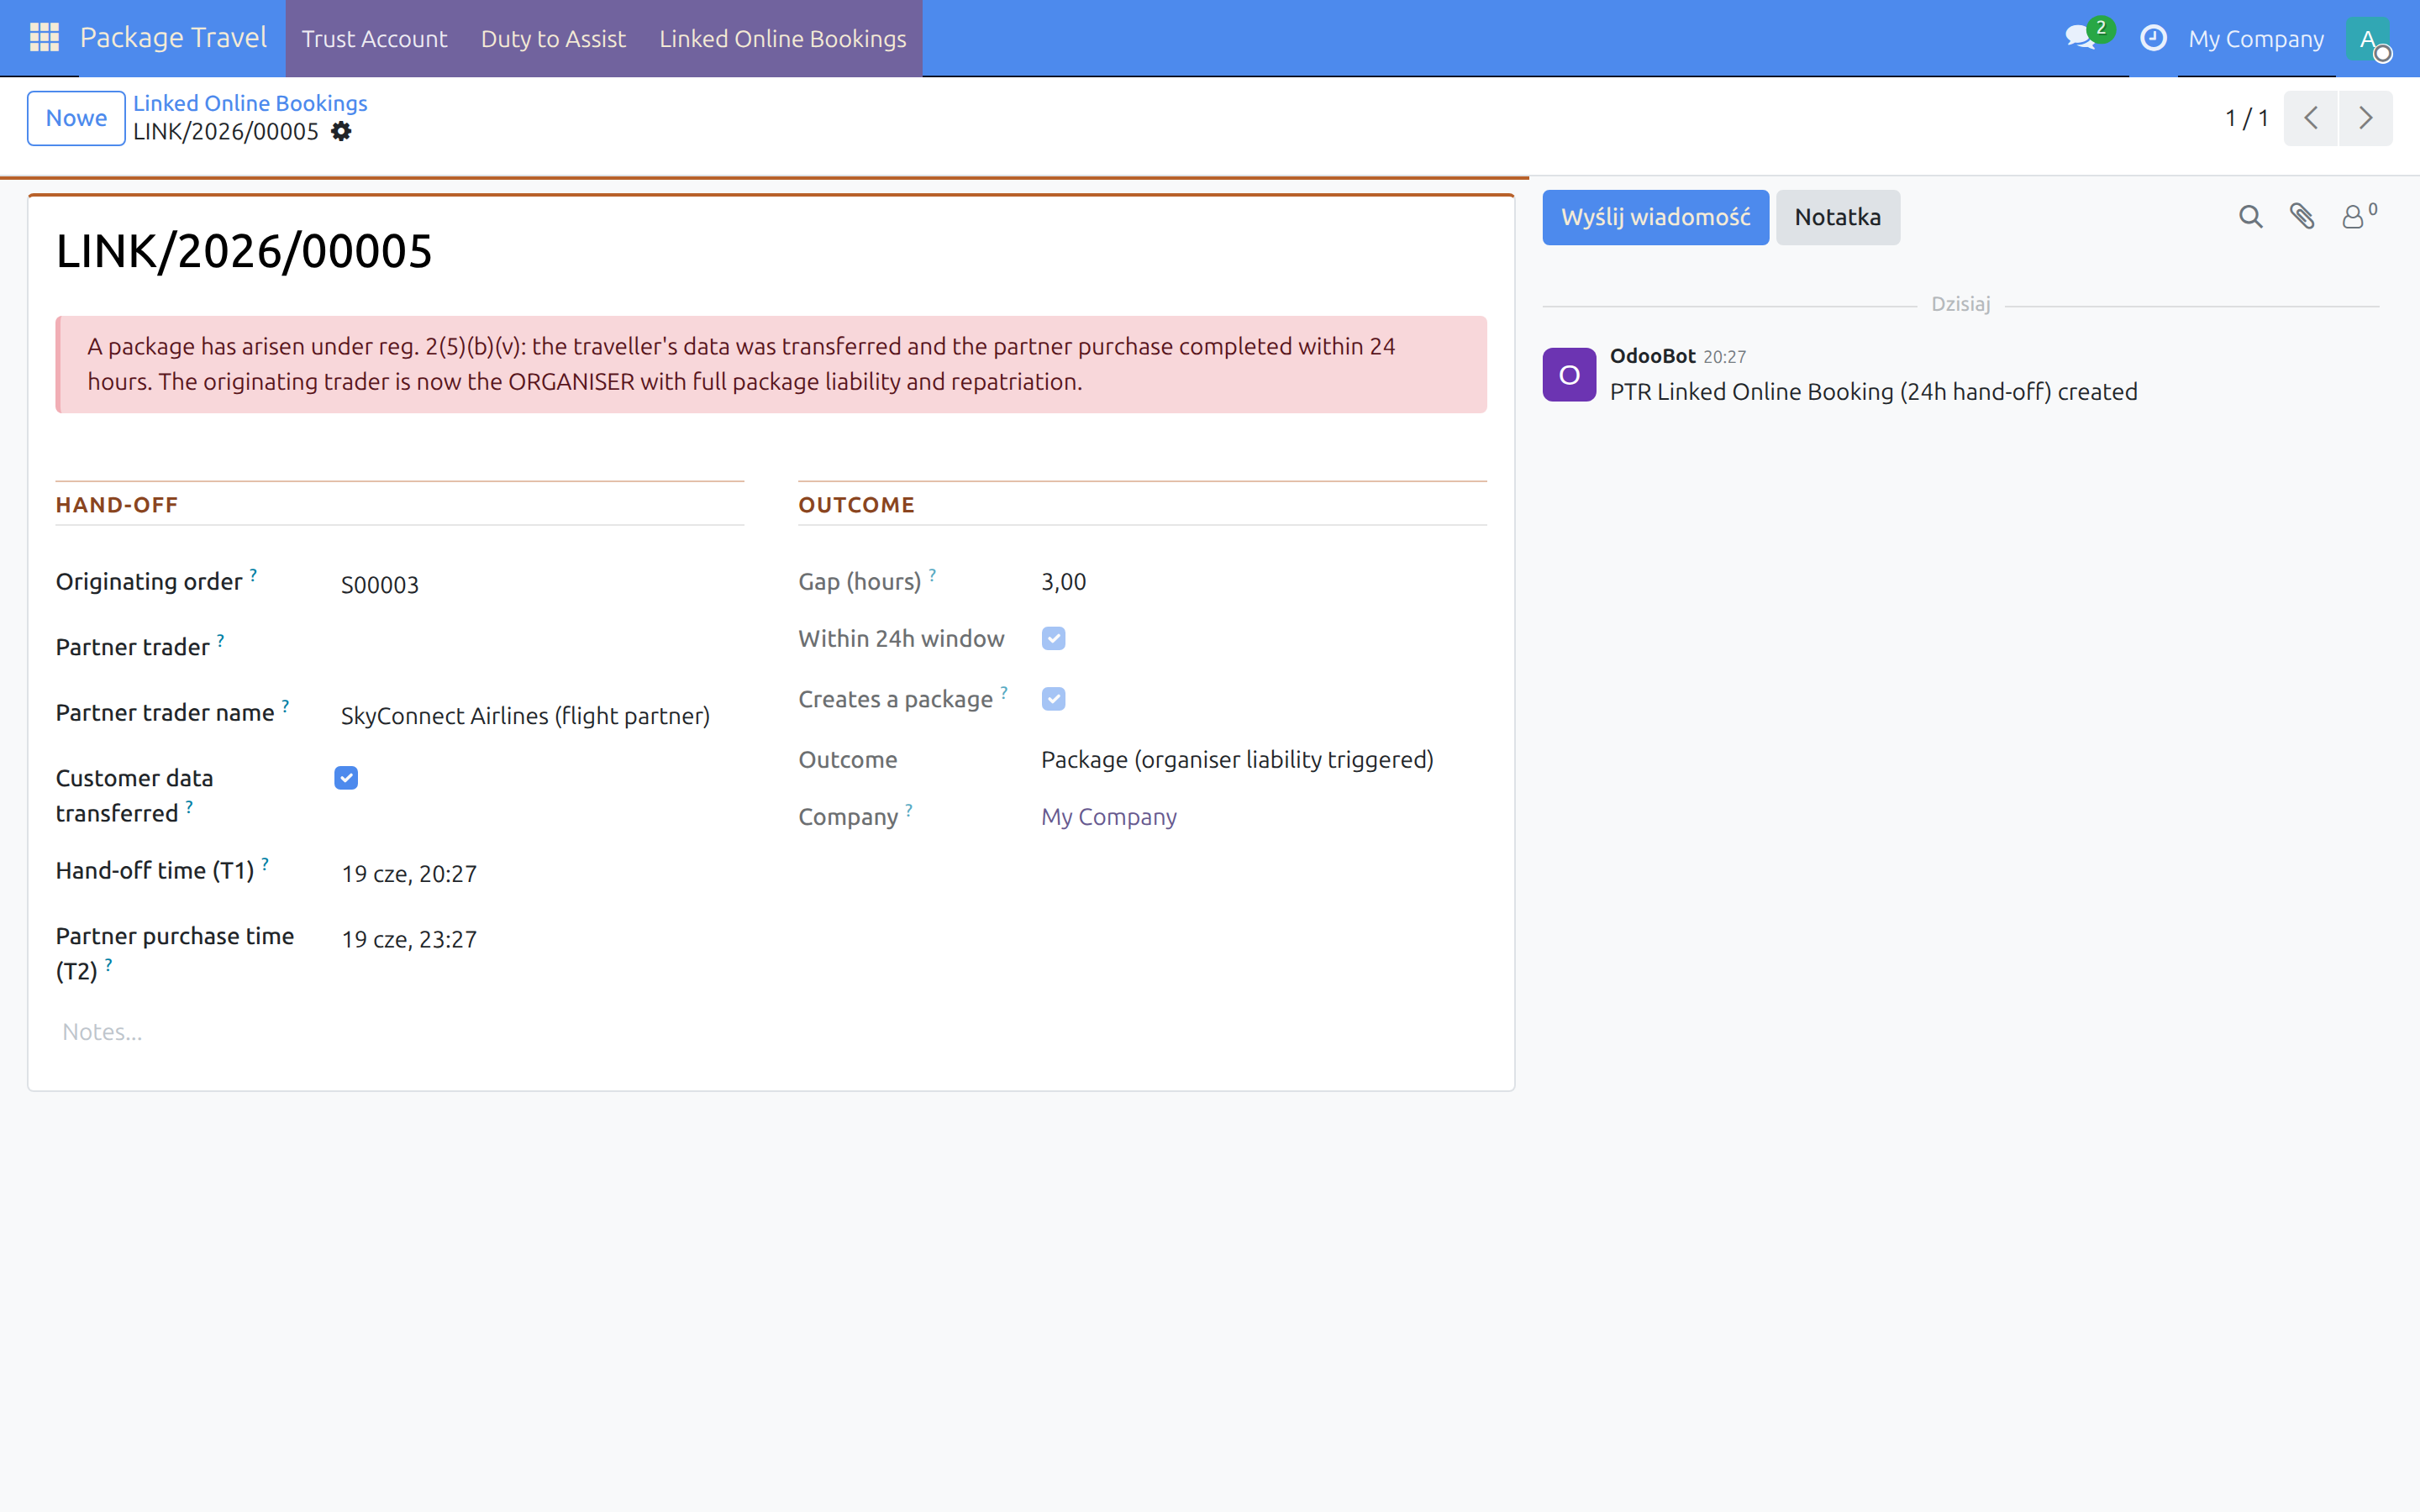The width and height of the screenshot is (2420, 1512).
Task: Open the Linked Online Bookings menu
Action: [782, 39]
